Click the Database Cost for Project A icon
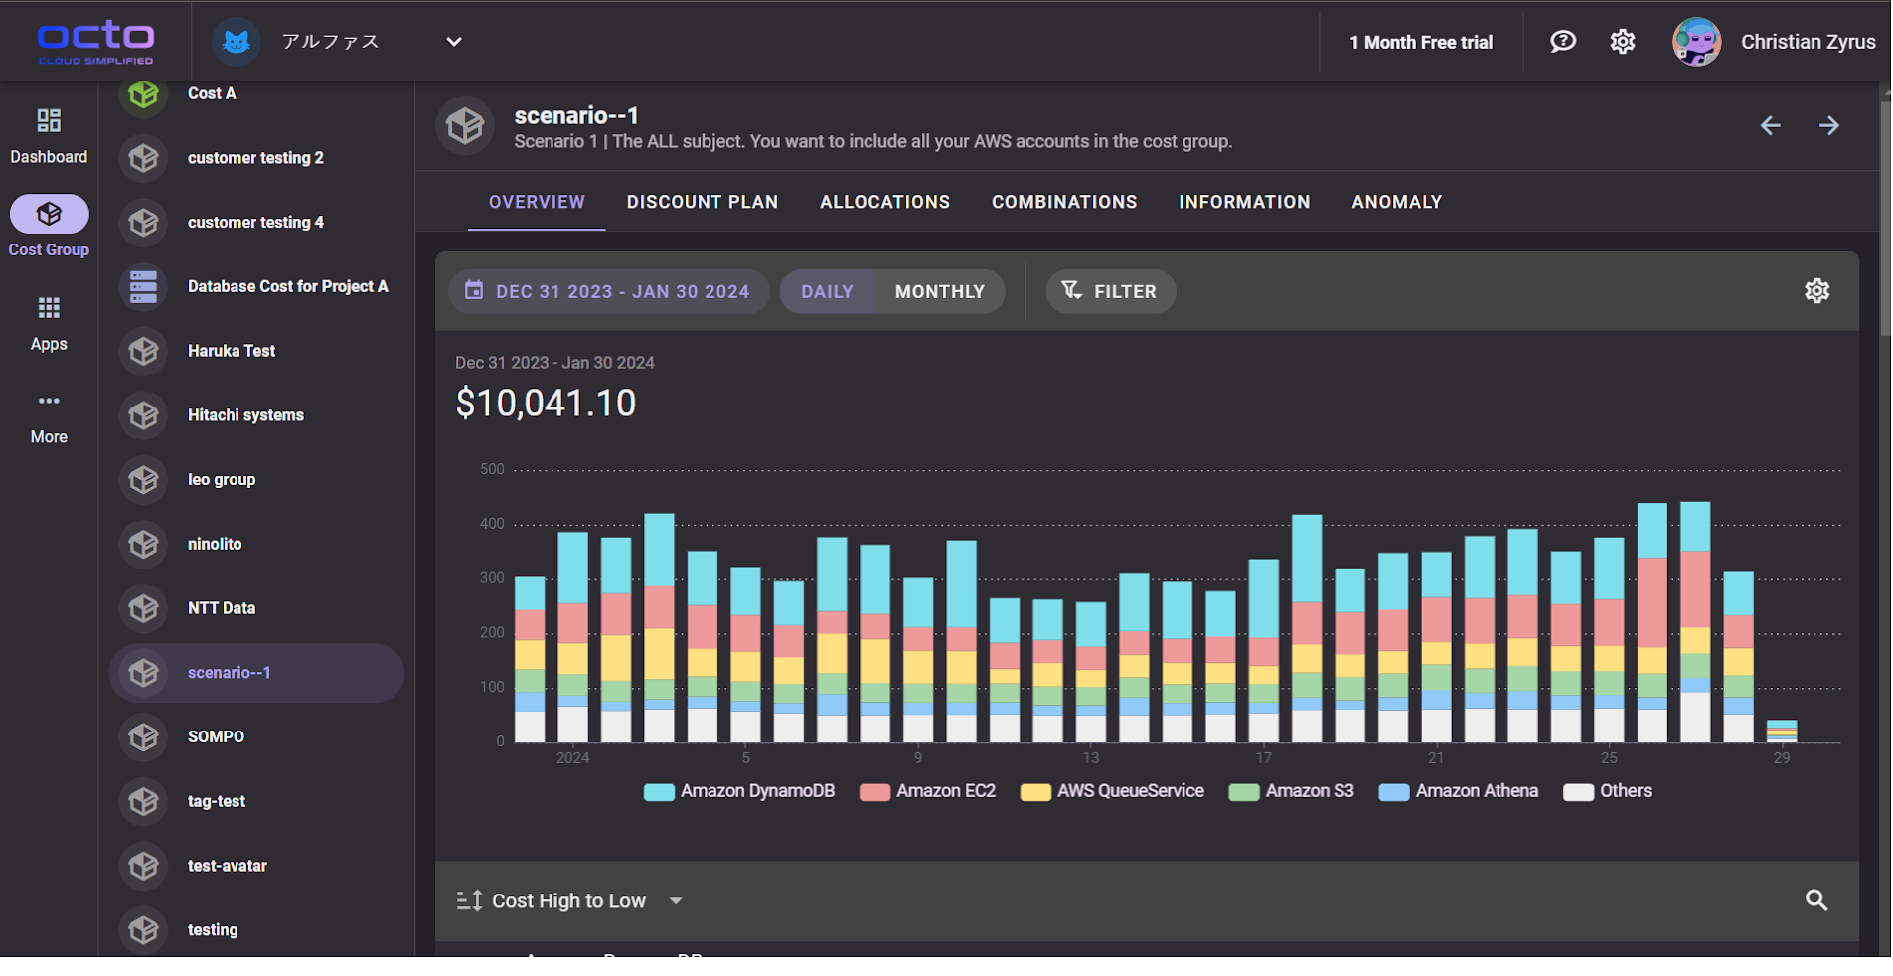1893x976 pixels. (144, 286)
